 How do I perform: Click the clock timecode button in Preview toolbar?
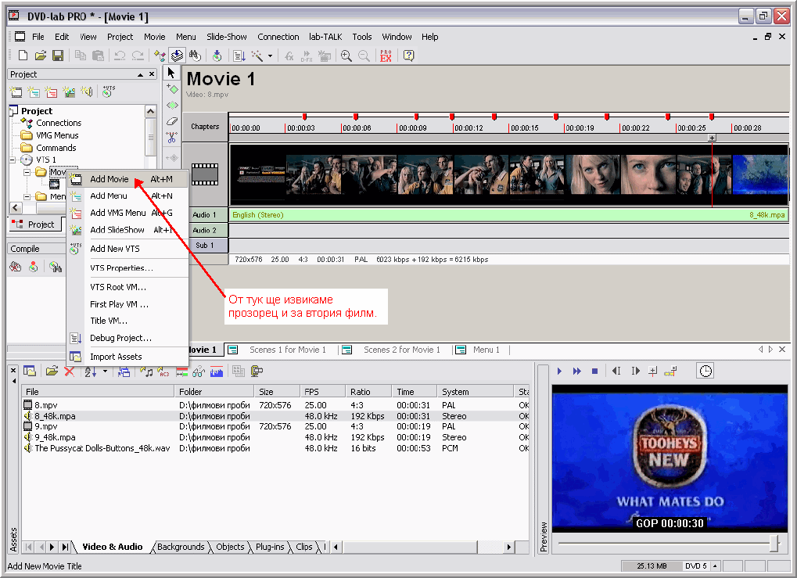(705, 371)
